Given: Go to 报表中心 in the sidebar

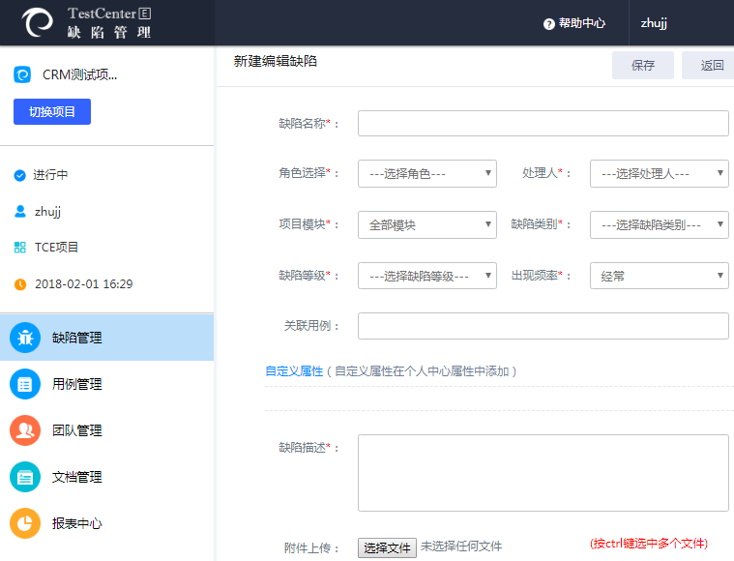Looking at the screenshot, I should 77,523.
